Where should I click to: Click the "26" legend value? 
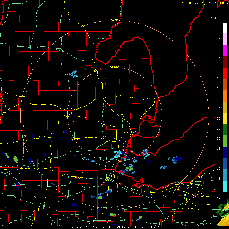click(x=219, y=128)
